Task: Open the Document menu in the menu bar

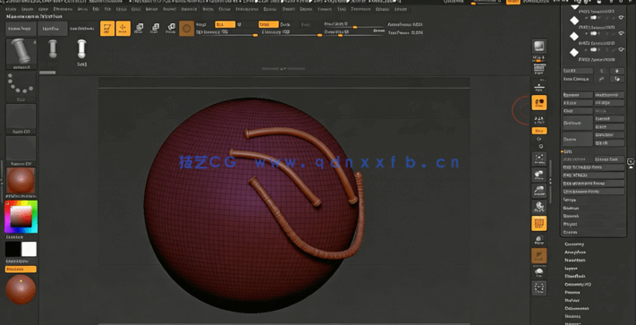Action: pyautogui.click(x=63, y=9)
